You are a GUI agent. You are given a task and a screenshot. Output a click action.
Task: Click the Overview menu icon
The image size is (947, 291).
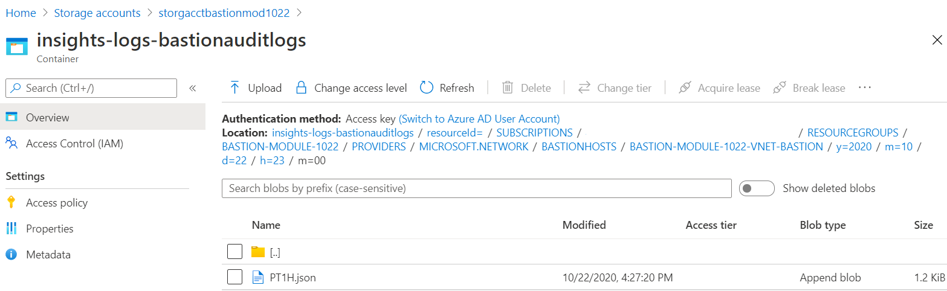pyautogui.click(x=11, y=117)
